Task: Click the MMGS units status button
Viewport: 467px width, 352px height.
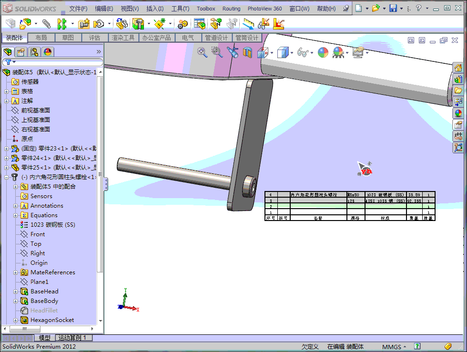Action: [x=394, y=347]
